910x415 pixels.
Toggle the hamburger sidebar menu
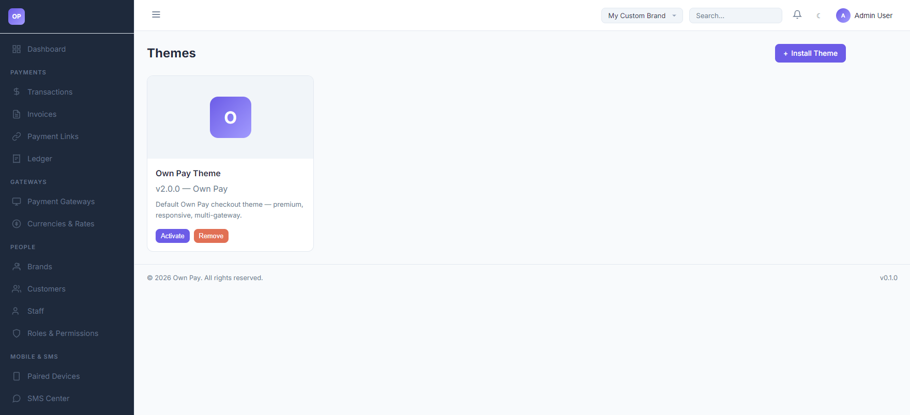click(x=156, y=14)
